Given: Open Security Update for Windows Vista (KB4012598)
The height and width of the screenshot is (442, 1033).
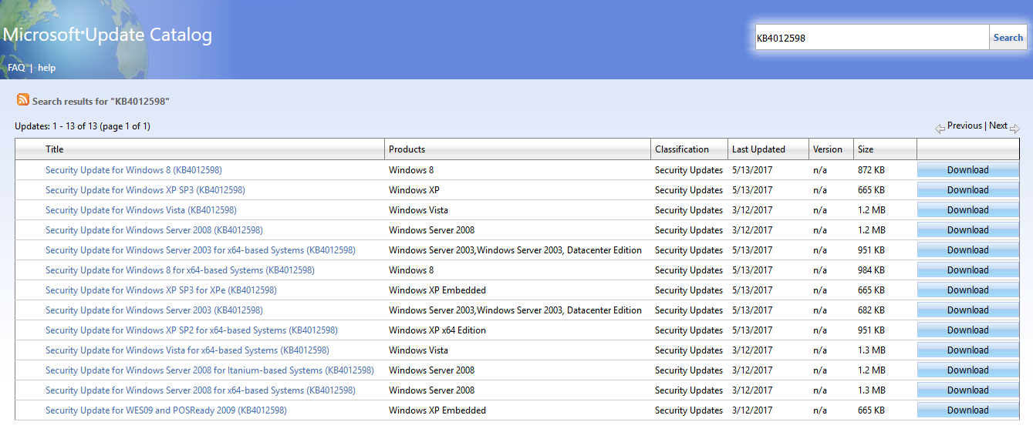Looking at the screenshot, I should [x=141, y=210].
